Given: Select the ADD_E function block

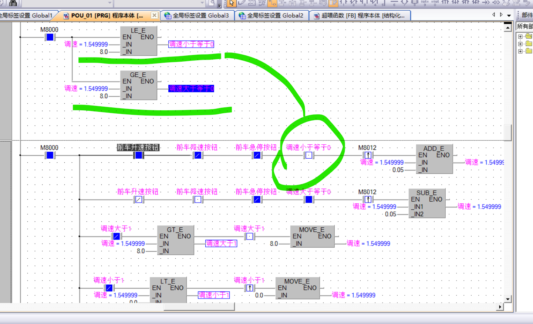Looking at the screenshot, I should tap(434, 159).
